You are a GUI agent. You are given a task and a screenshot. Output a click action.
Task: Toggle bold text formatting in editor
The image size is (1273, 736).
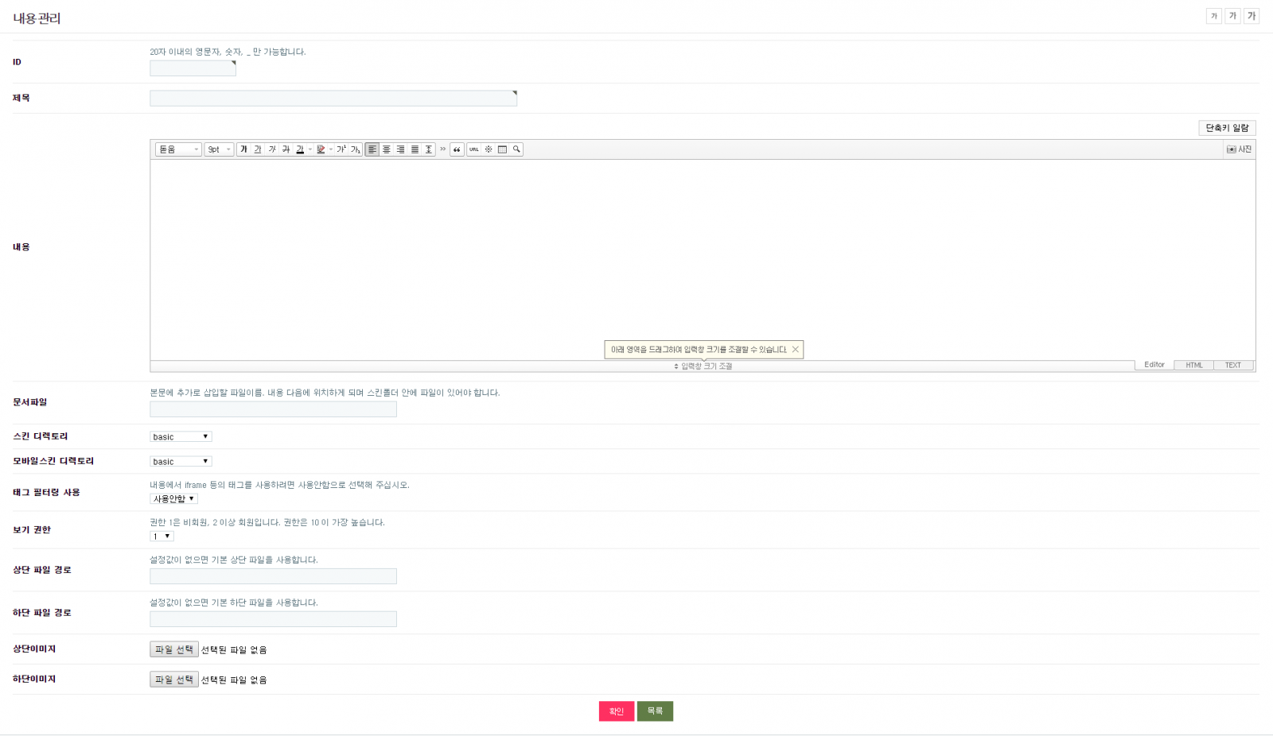(243, 149)
